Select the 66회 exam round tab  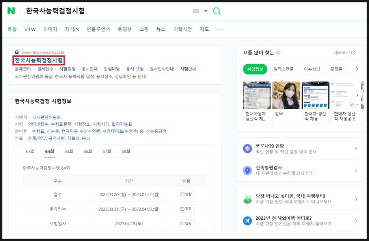tap(88, 151)
